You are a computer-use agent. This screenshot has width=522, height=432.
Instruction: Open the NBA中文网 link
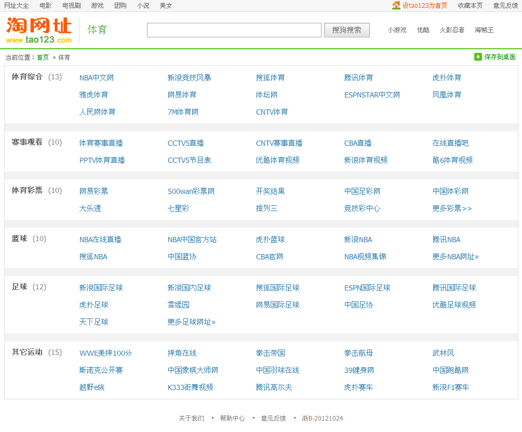point(97,78)
